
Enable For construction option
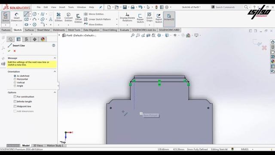[15, 96]
